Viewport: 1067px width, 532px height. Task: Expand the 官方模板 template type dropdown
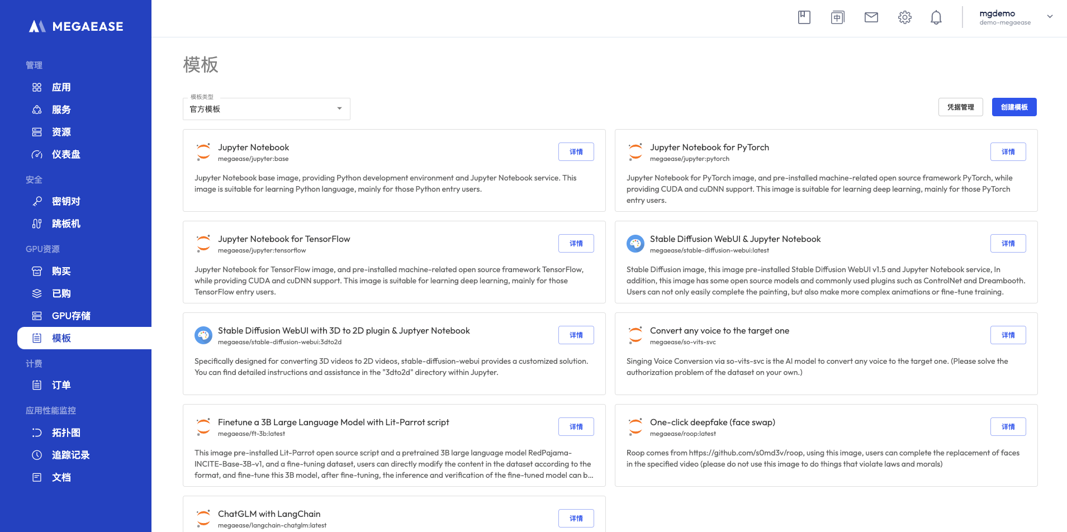click(266, 109)
